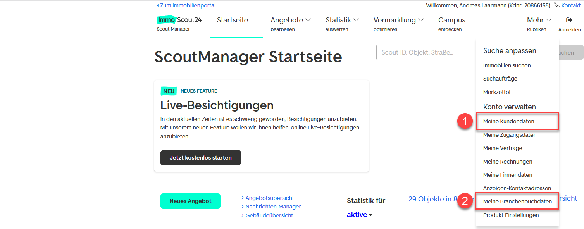
Task: Open the Angebotsübersicht link
Action: coord(269,198)
